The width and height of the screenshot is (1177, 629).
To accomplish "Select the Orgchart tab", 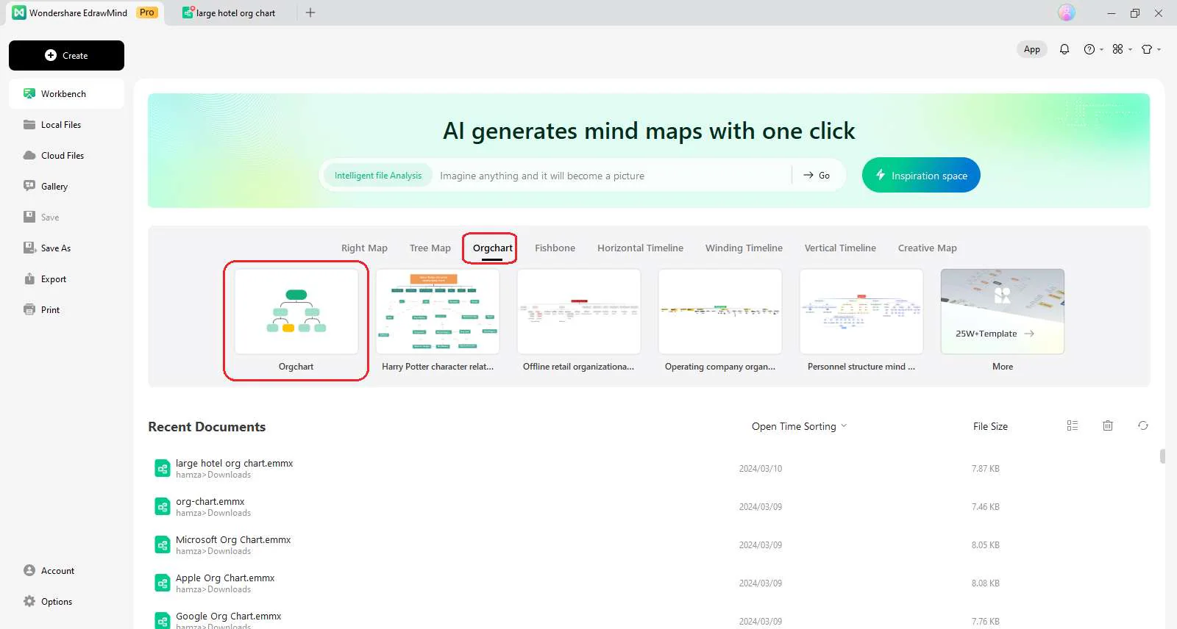I will [x=492, y=248].
